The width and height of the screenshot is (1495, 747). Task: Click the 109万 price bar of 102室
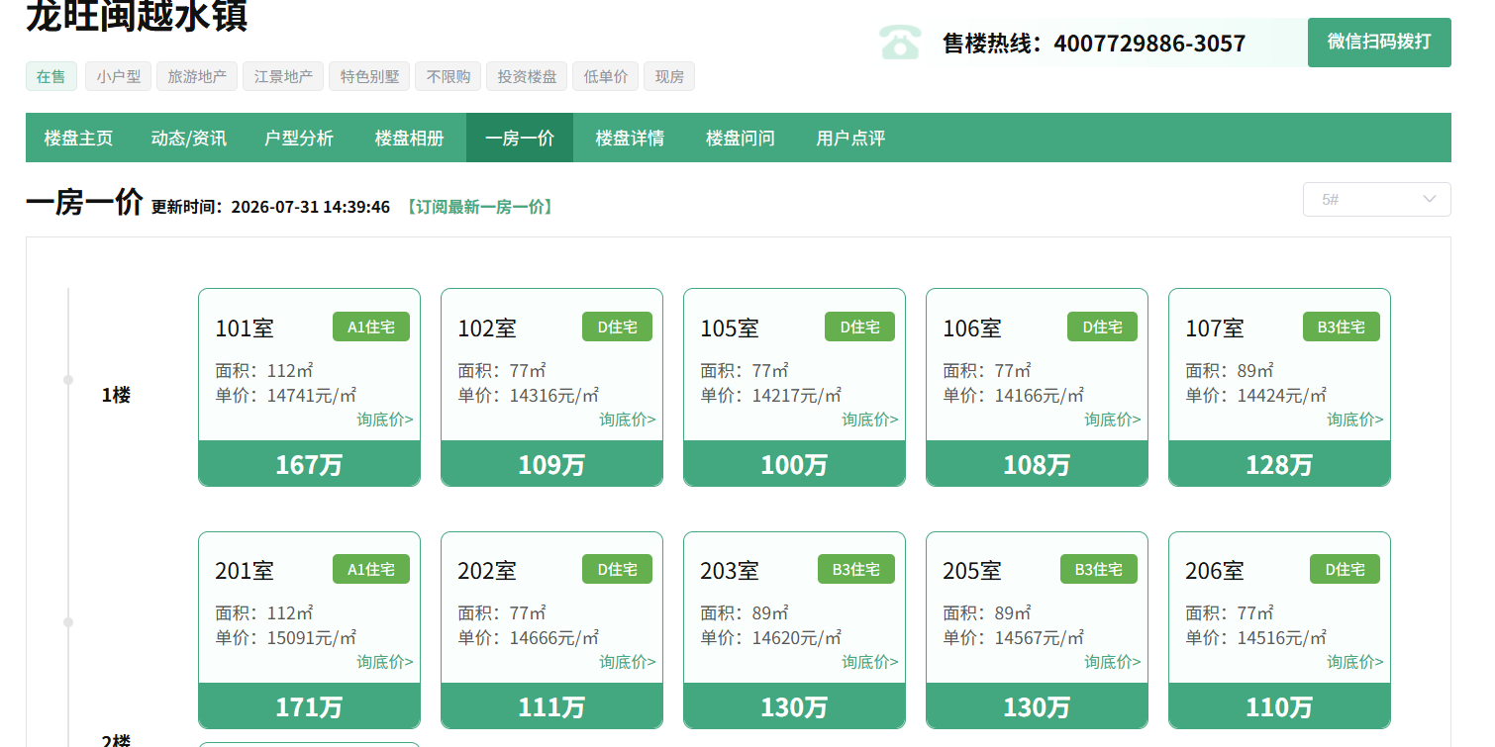[551, 464]
